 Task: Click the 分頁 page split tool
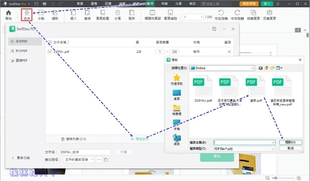click(118, 15)
